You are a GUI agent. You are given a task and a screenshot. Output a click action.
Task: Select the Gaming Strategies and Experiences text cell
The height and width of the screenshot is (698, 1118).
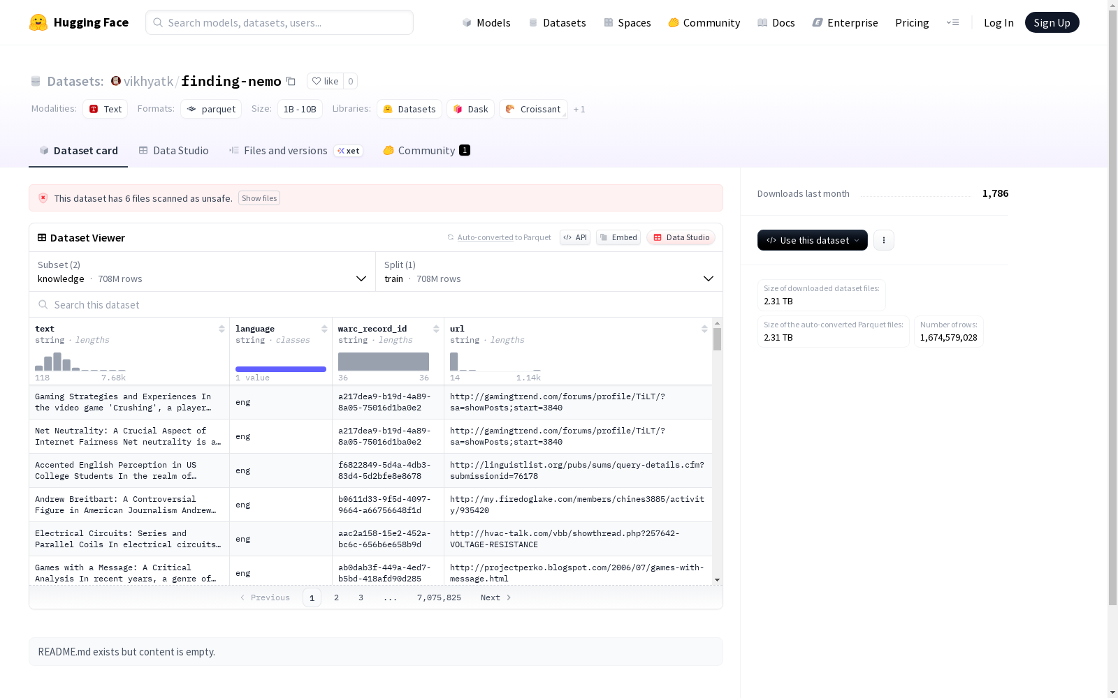pos(129,402)
